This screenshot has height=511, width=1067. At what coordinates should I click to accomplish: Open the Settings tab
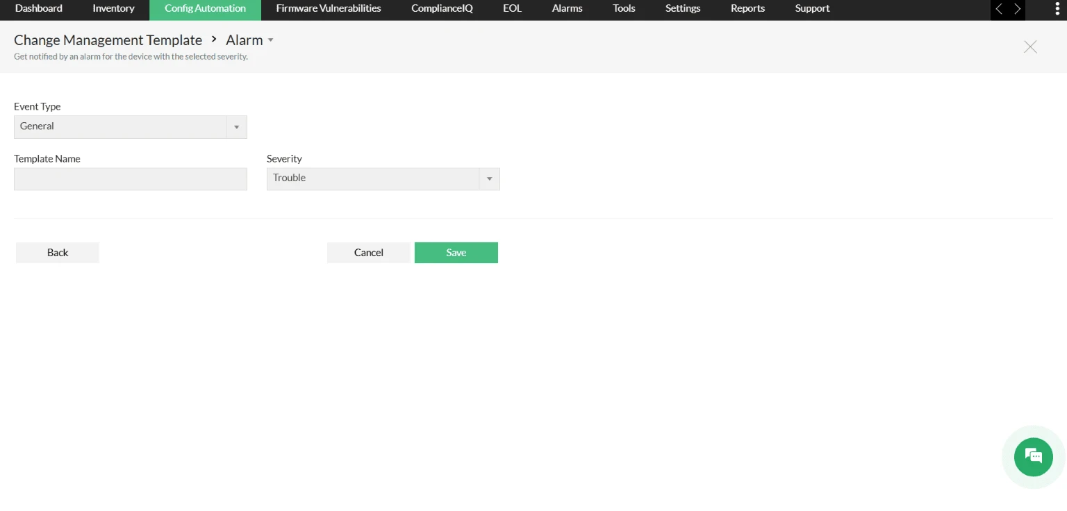(x=683, y=9)
